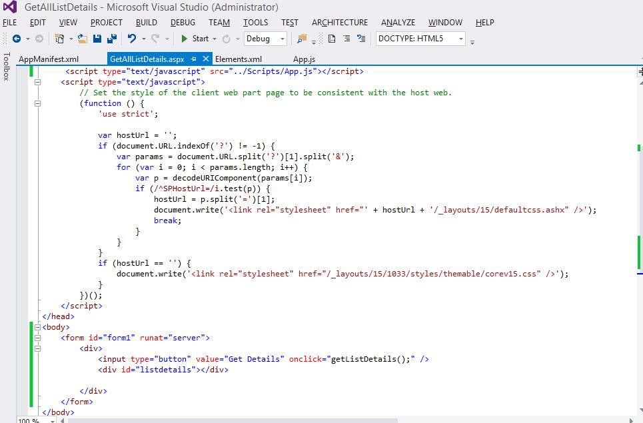The height and width of the screenshot is (423, 643).
Task: Pin the GetAllListDetails.aspx tab
Action: point(193,59)
